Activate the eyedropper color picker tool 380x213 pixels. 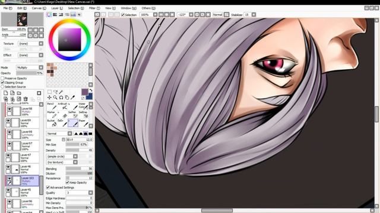(72, 97)
